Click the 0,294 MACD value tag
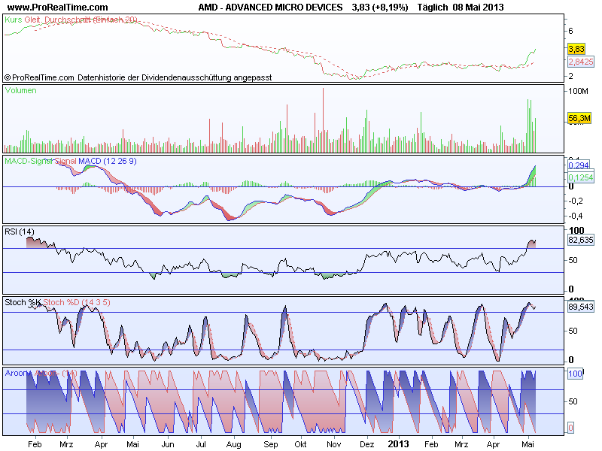 (578, 165)
